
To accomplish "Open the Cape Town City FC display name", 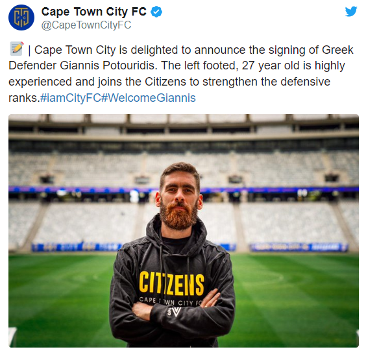I will tap(94, 12).
